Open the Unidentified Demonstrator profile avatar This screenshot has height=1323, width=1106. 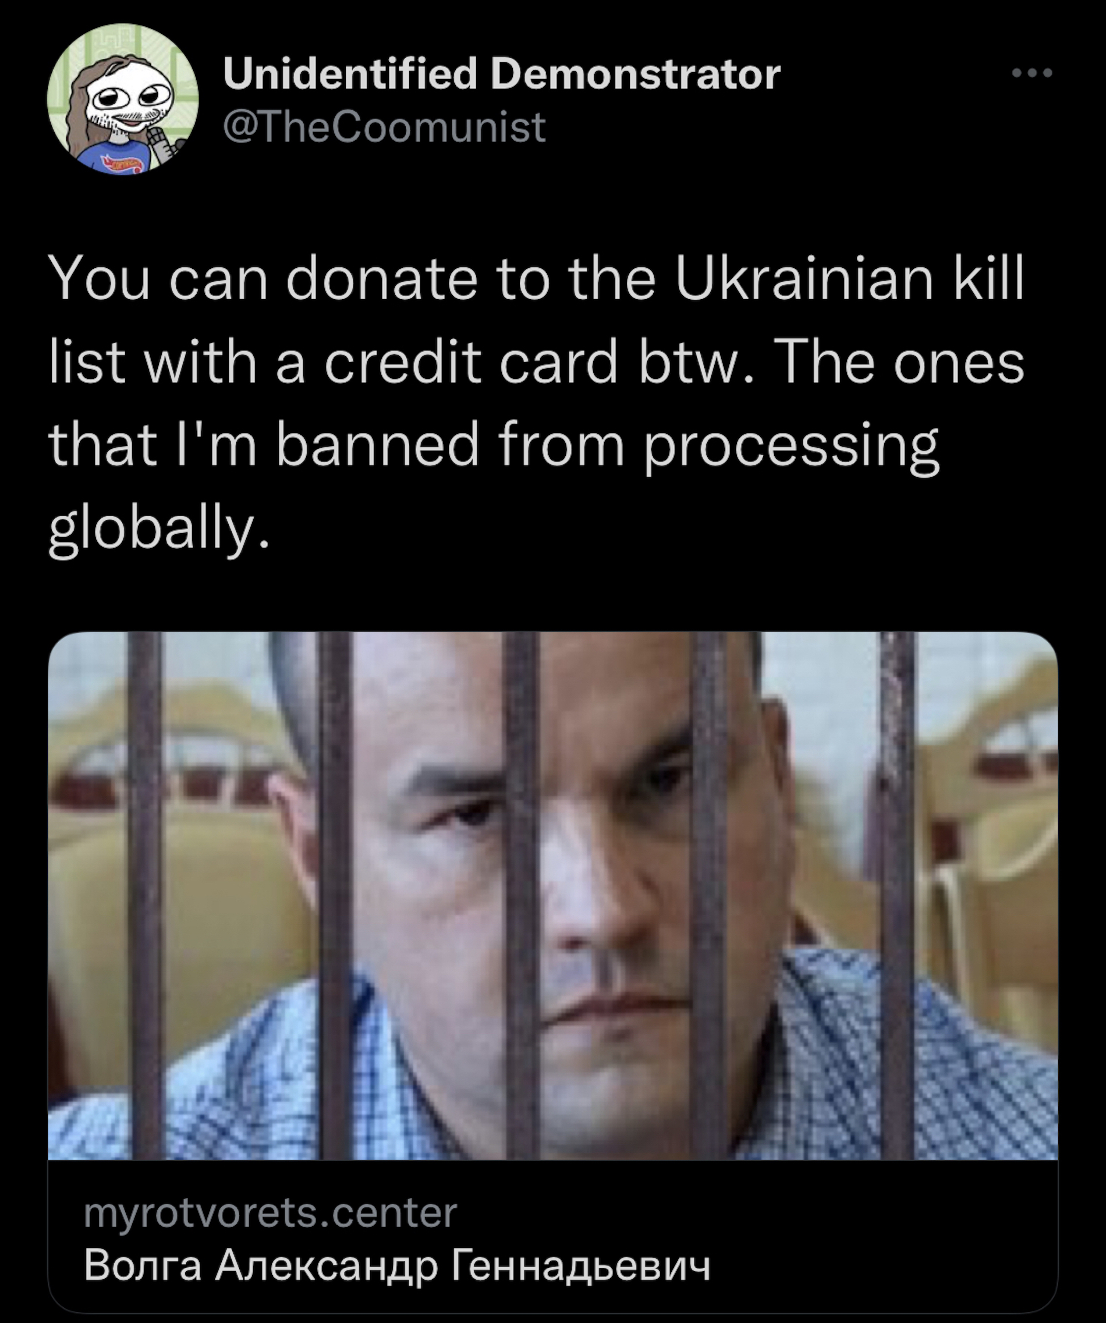tap(123, 100)
